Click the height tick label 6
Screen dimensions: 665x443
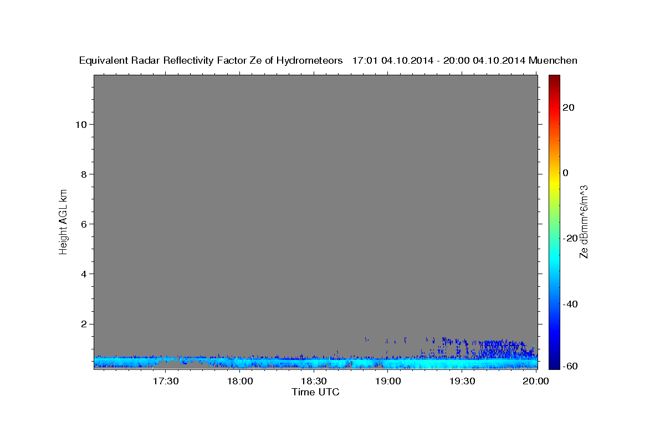tap(83, 224)
